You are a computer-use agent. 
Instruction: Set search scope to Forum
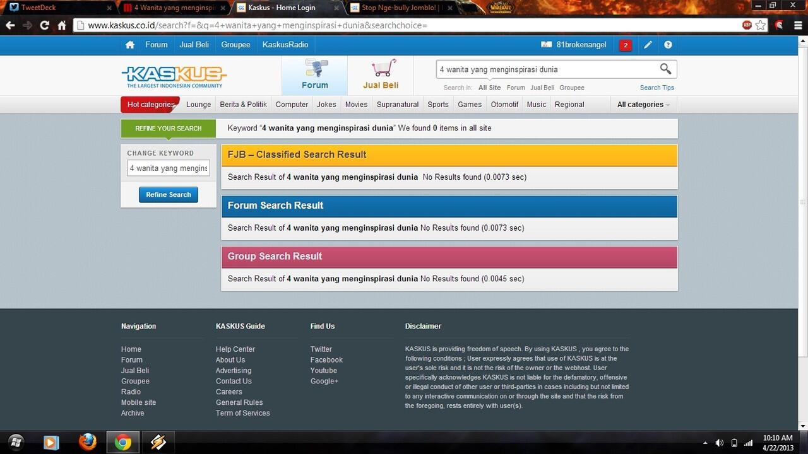click(516, 88)
